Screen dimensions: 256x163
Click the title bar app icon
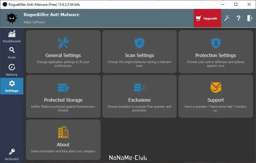(x=5, y=4)
